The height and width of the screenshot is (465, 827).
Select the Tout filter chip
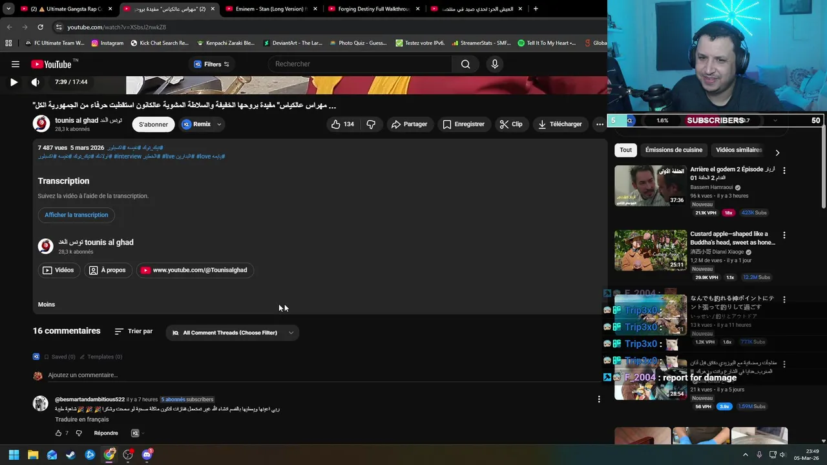click(x=626, y=150)
